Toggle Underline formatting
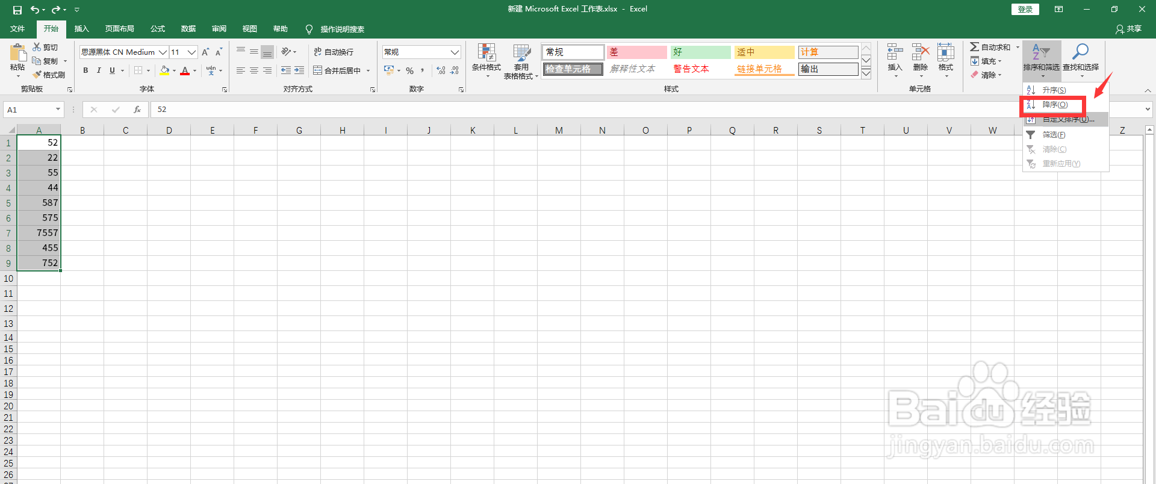The width and height of the screenshot is (1156, 484). point(112,70)
